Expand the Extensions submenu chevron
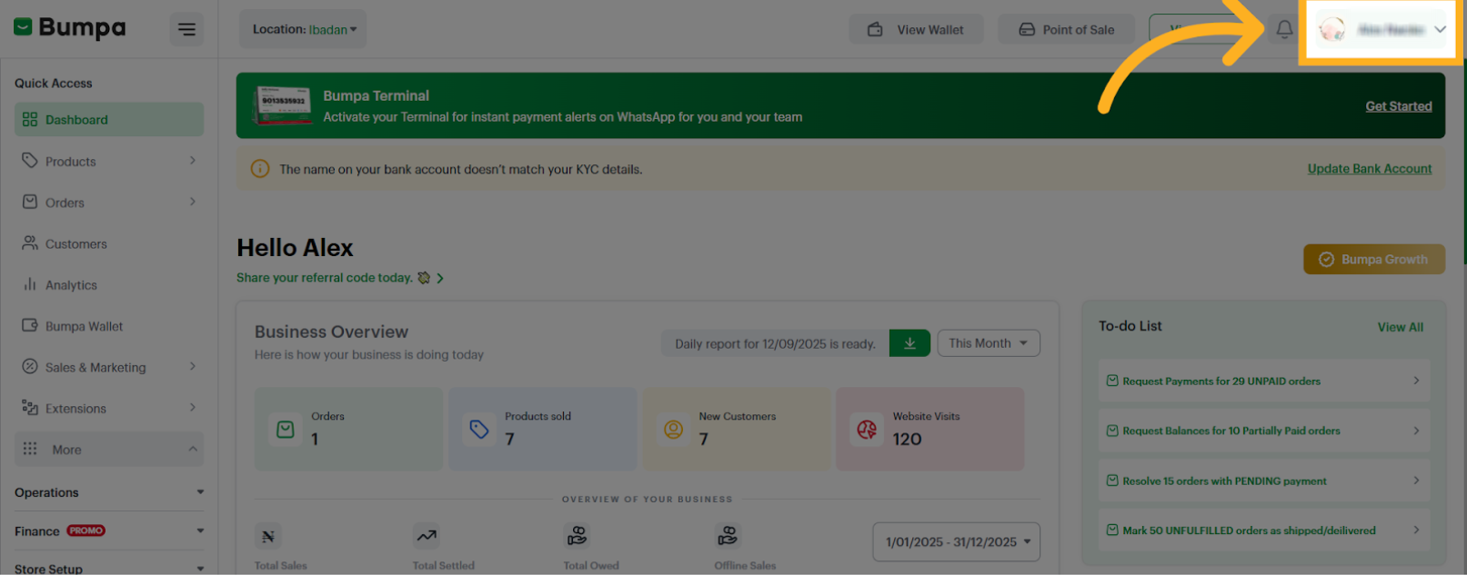The height and width of the screenshot is (575, 1467). 193,407
